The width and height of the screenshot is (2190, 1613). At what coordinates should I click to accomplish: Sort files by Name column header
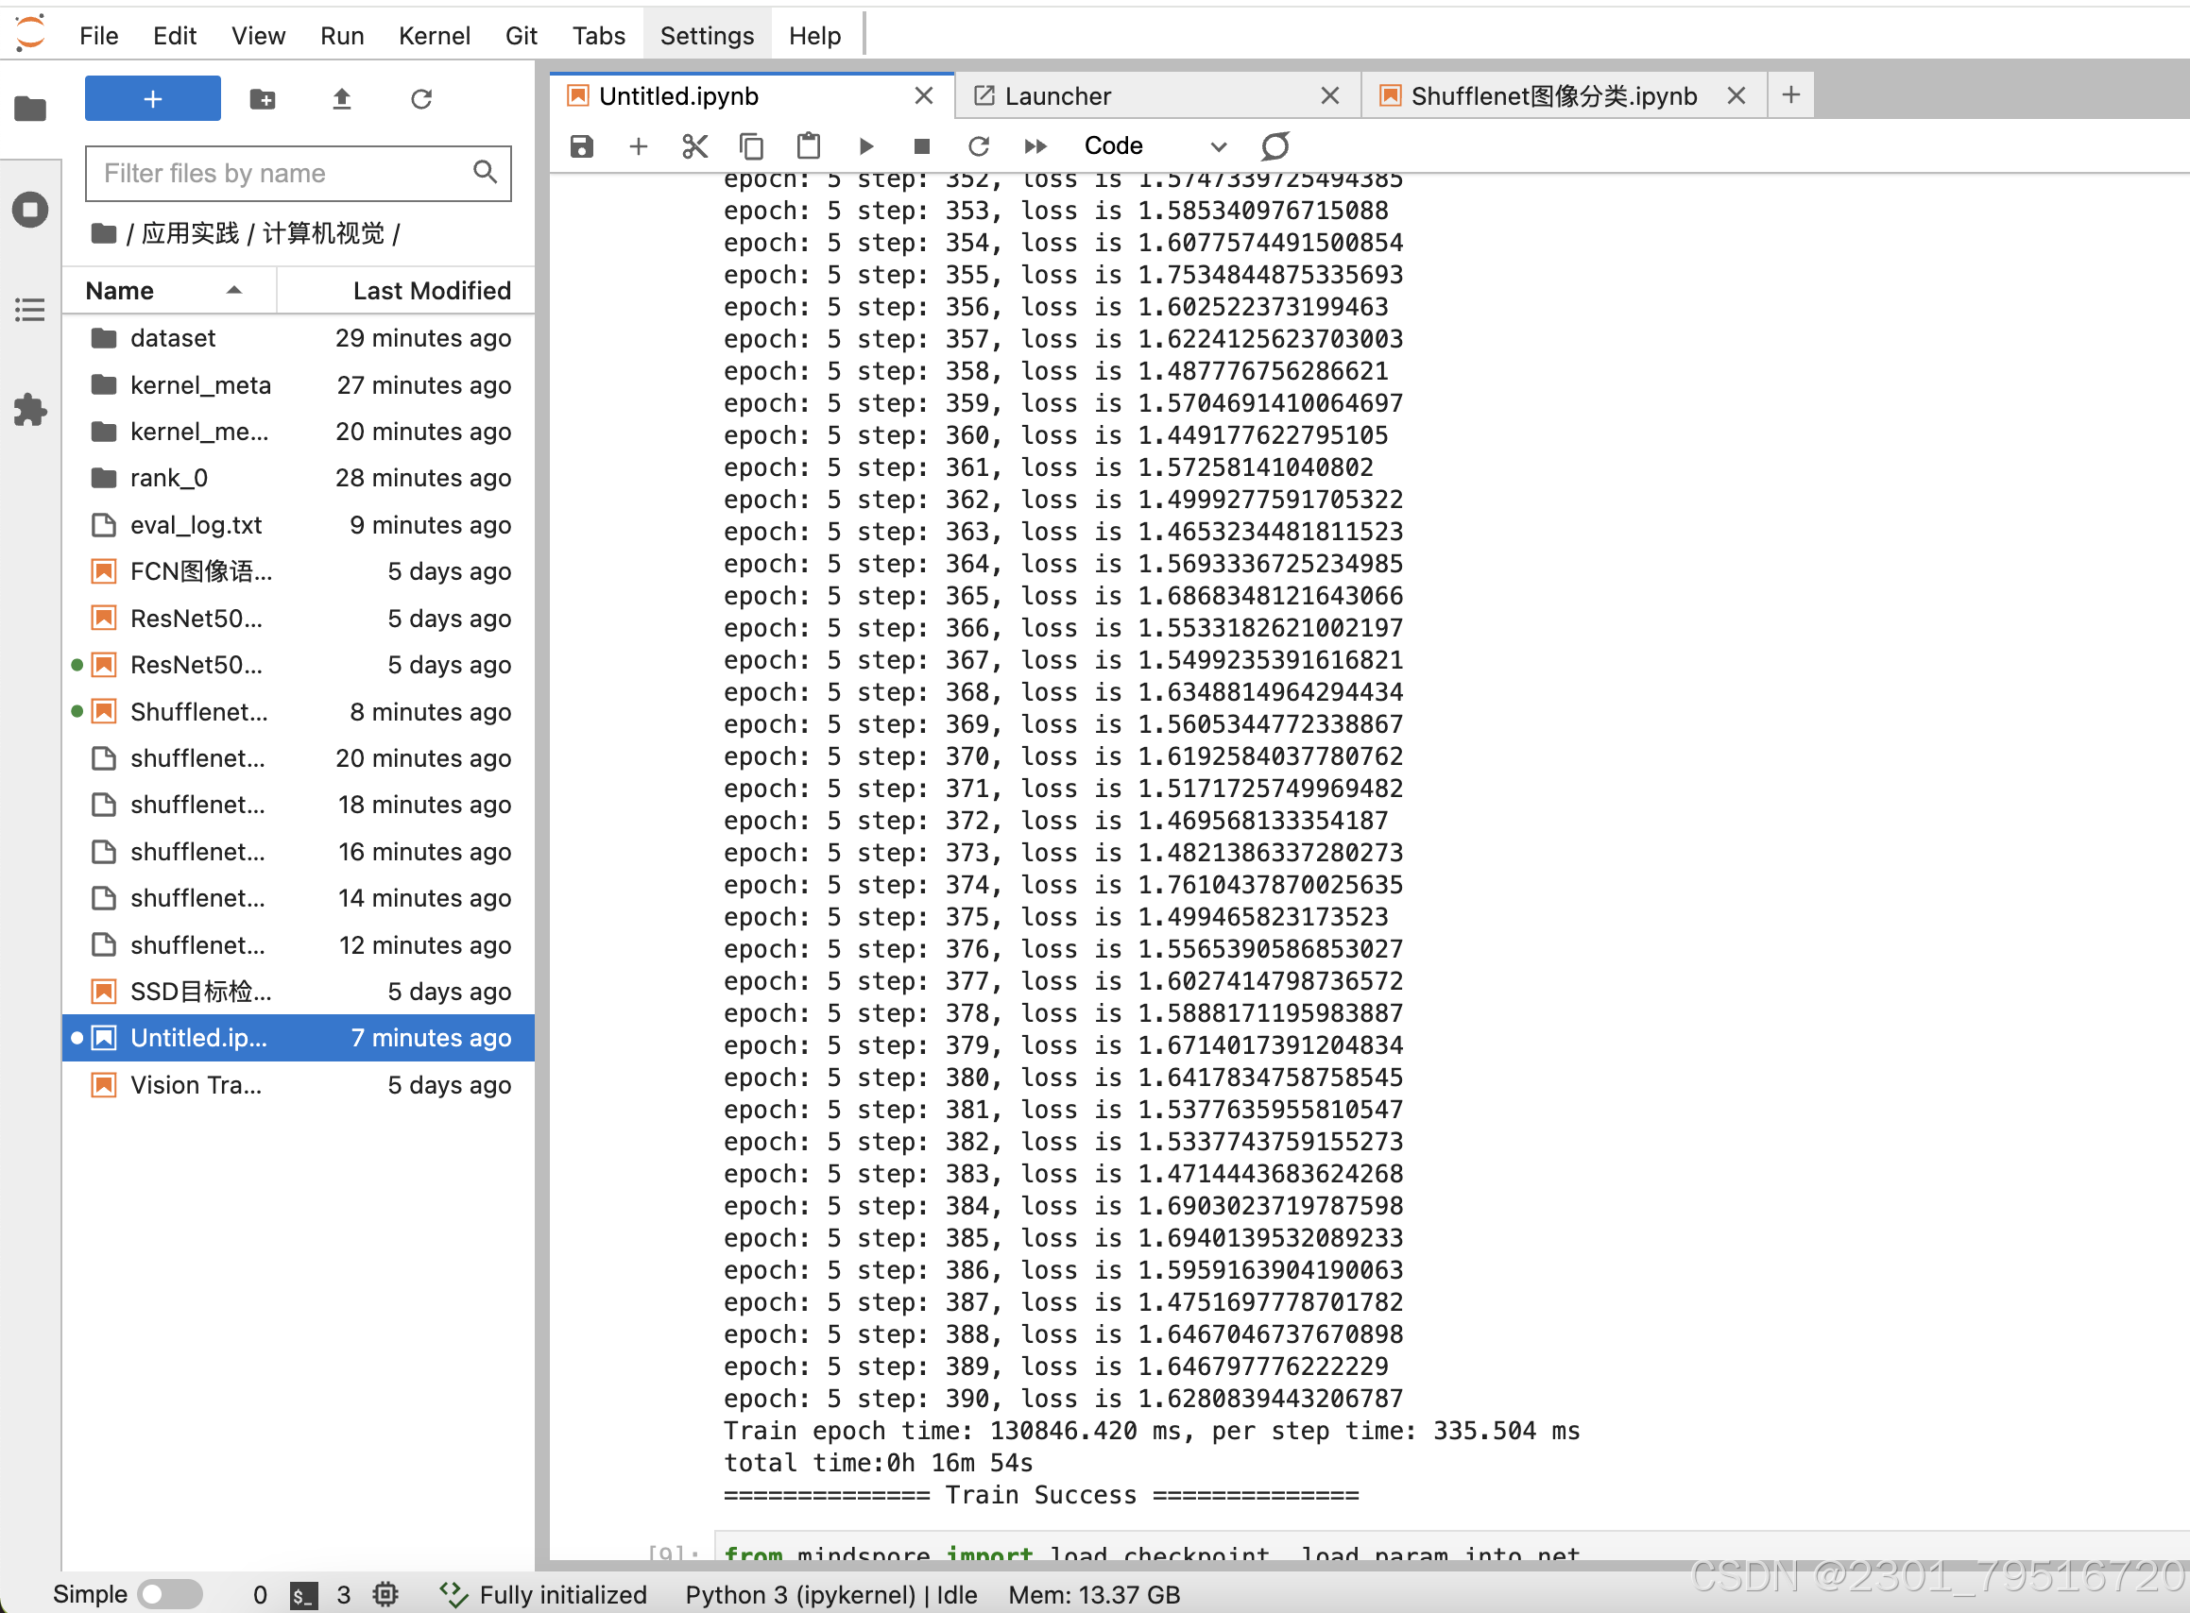point(120,291)
